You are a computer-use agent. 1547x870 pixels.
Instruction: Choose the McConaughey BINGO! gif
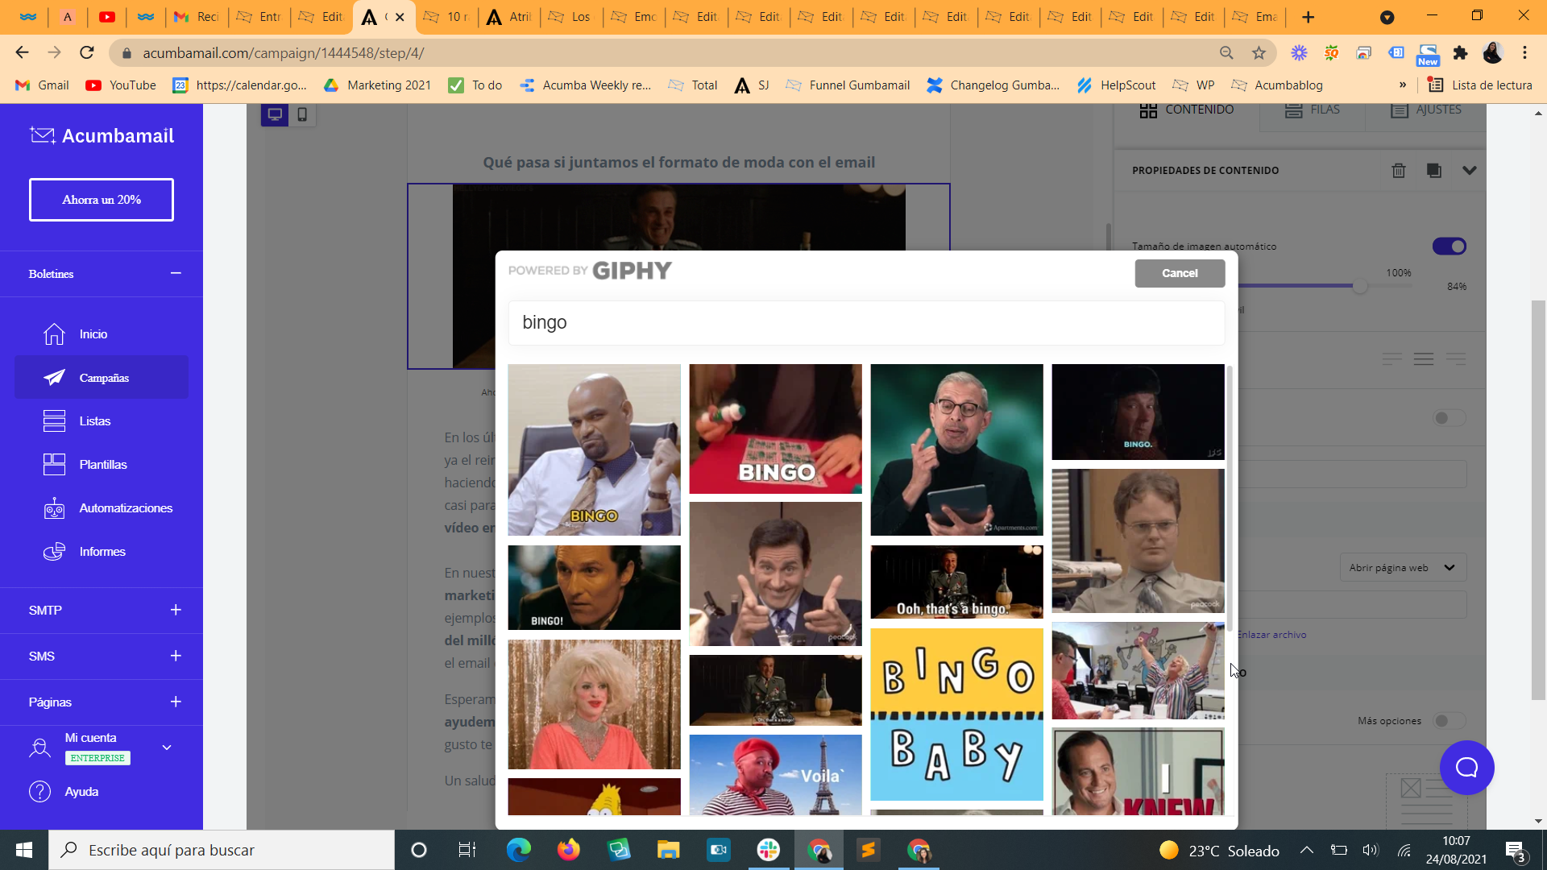(x=594, y=587)
